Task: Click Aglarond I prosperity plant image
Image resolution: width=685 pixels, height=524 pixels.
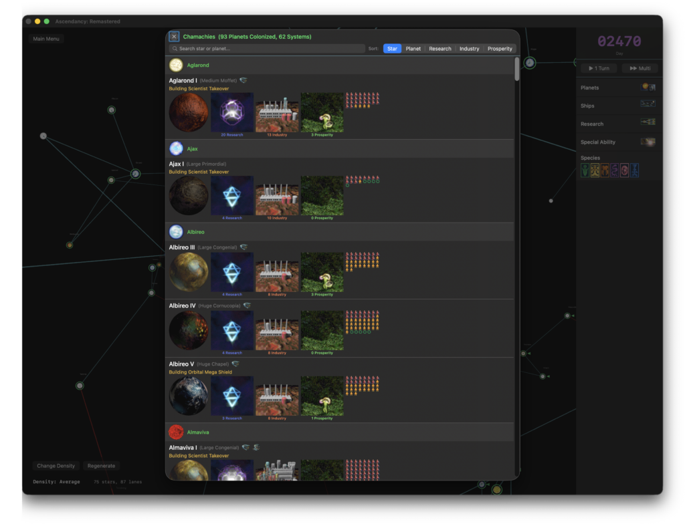Action: click(x=322, y=112)
